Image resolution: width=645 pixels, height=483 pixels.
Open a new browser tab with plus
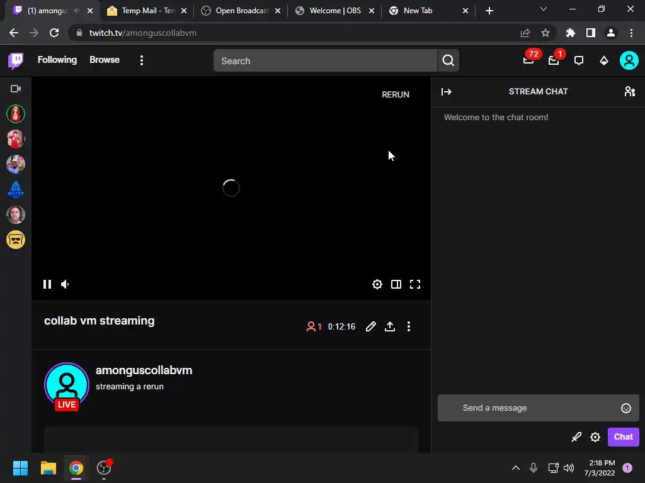pos(489,11)
